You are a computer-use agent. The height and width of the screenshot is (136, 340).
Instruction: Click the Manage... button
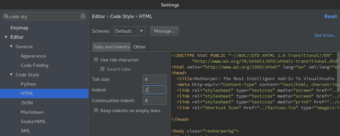click(164, 31)
